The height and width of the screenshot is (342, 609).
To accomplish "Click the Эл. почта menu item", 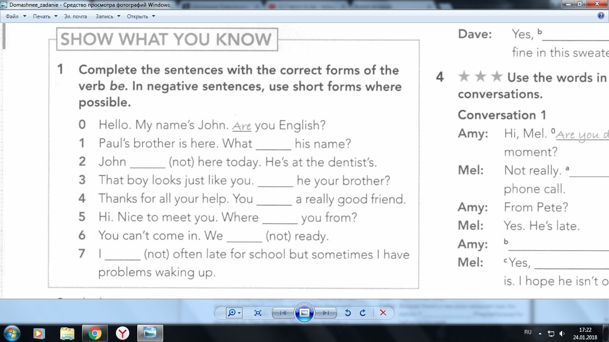I will coord(75,16).
